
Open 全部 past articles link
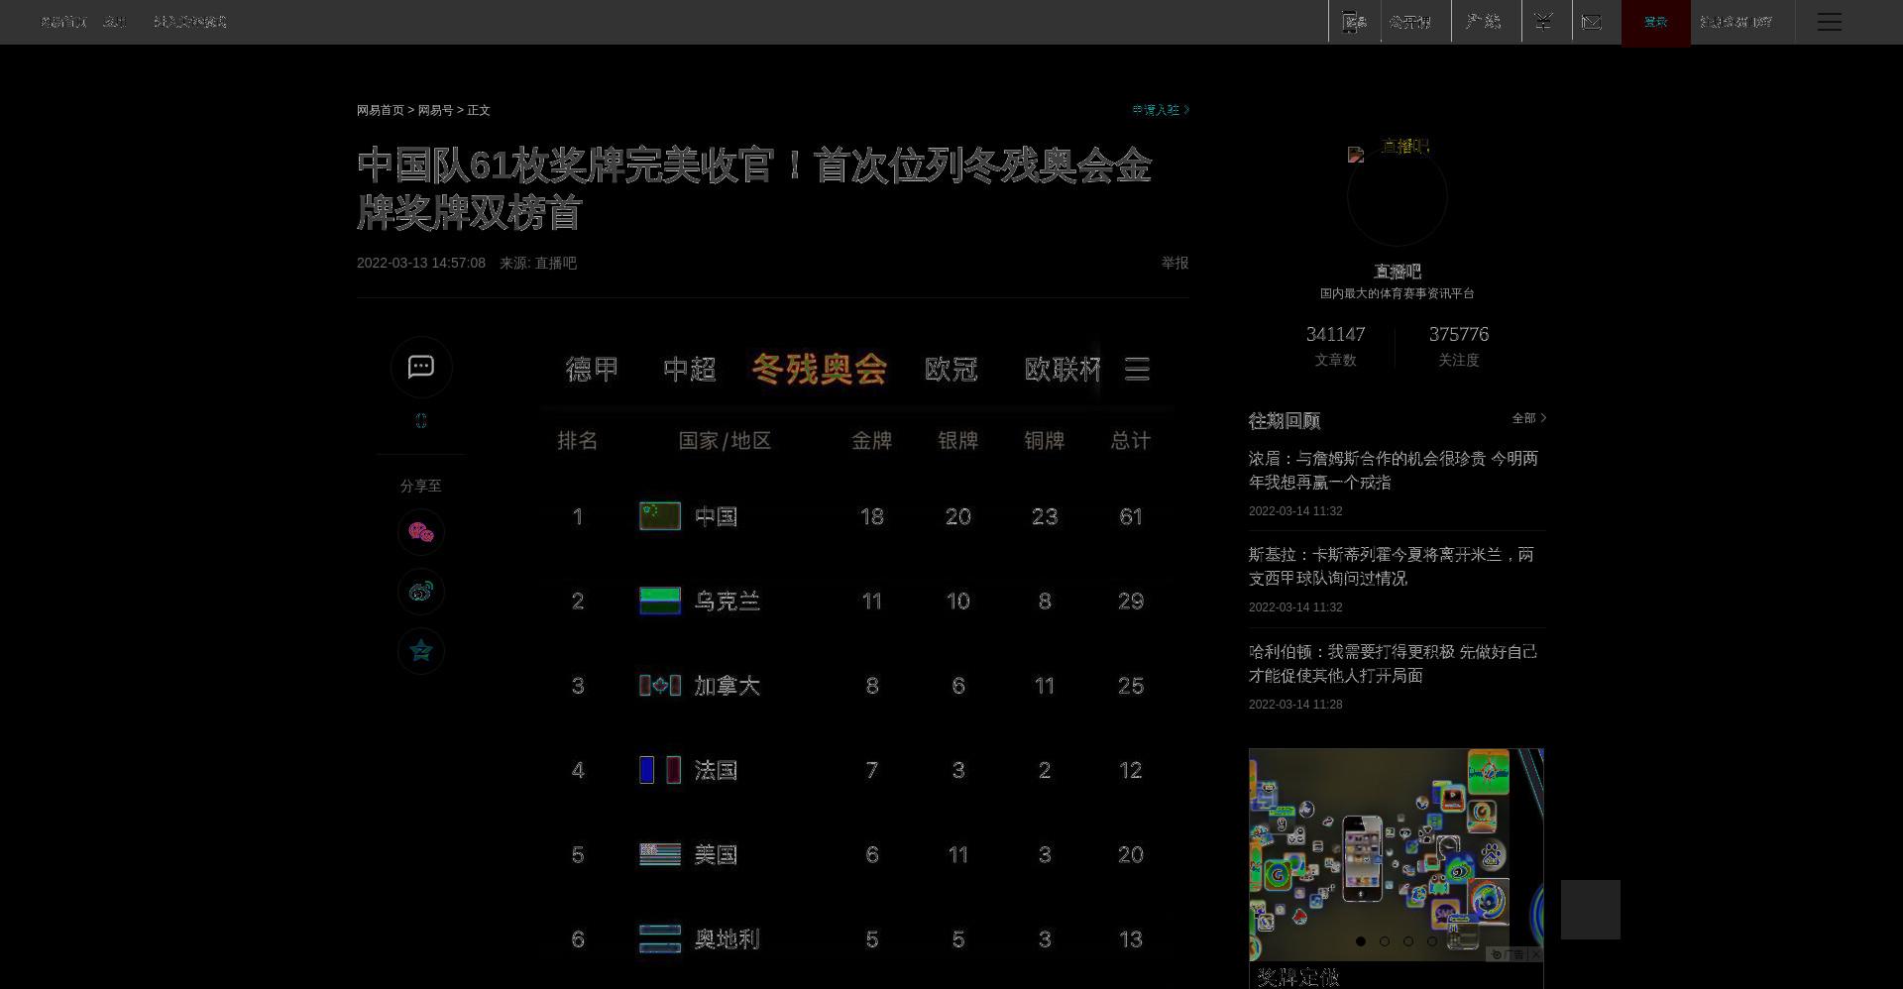tap(1528, 418)
